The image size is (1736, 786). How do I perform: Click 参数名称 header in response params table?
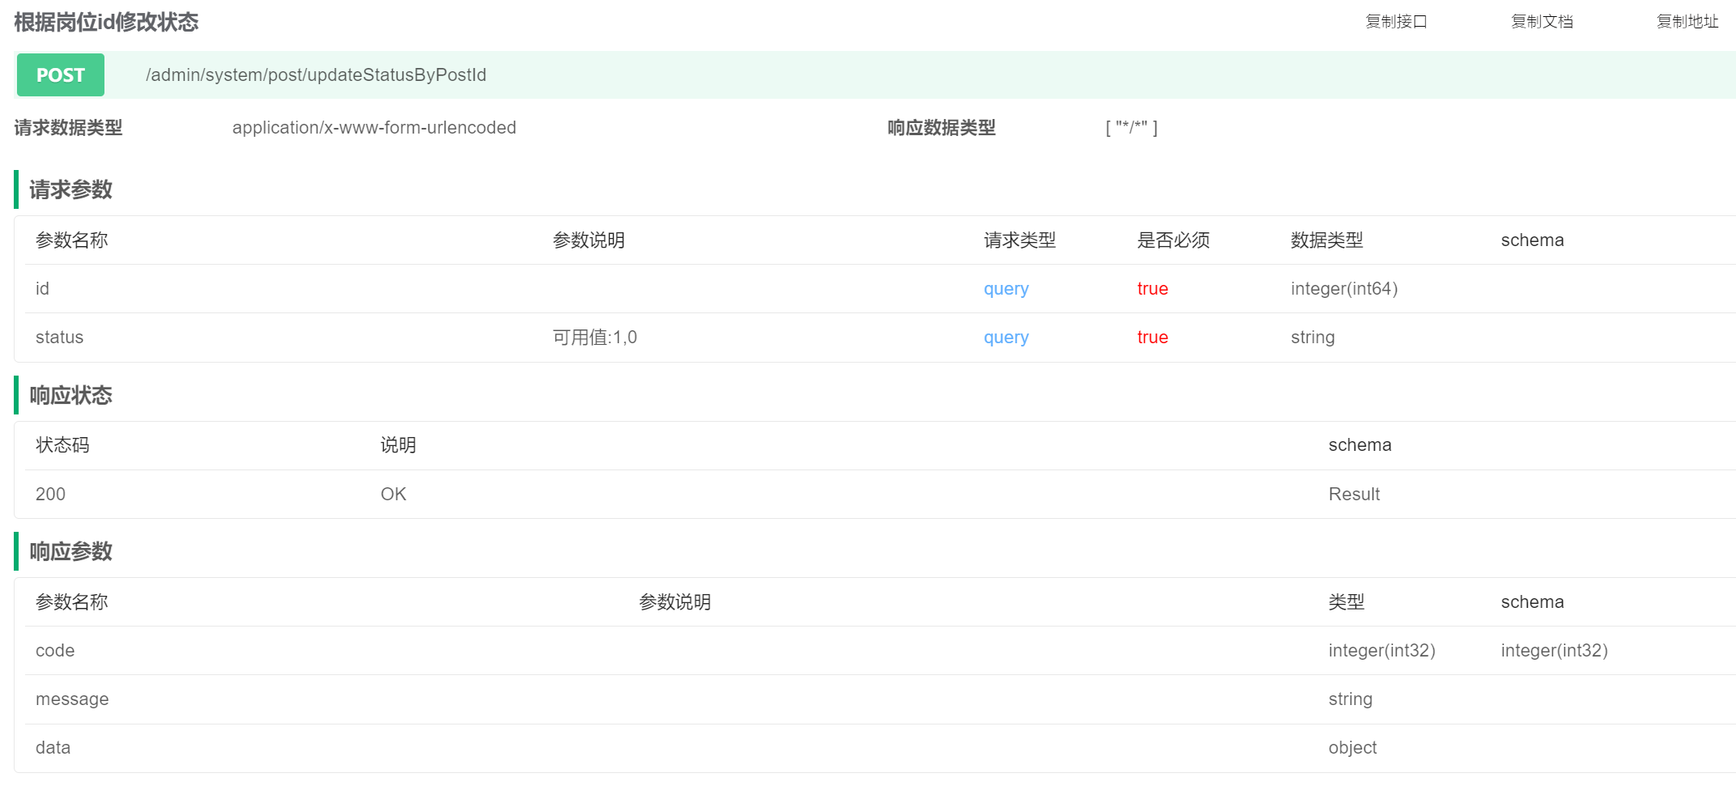click(72, 602)
